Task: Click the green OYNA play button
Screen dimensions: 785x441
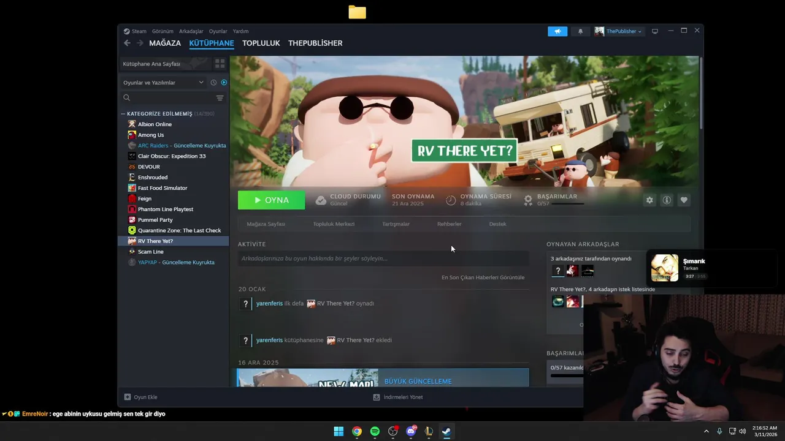Action: 271,200
